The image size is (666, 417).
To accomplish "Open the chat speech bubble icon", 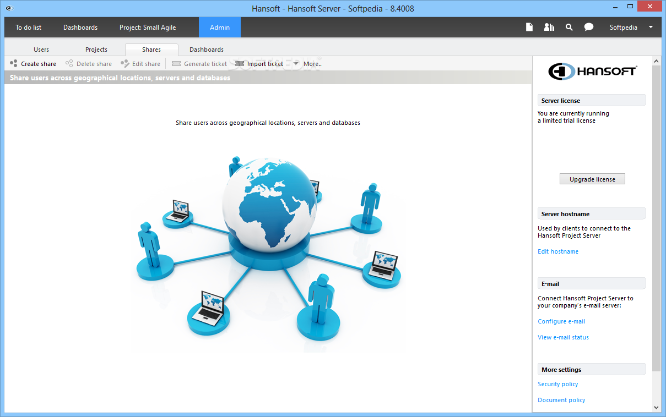I will [x=589, y=27].
